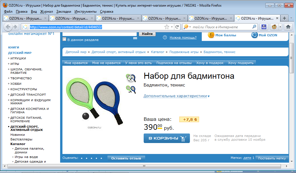This screenshot has height=173, width=296.
Task: Open the Справка menu
Action: coord(107,12)
